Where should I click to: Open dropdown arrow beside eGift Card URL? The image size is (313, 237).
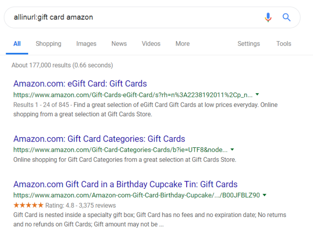[x=257, y=94]
